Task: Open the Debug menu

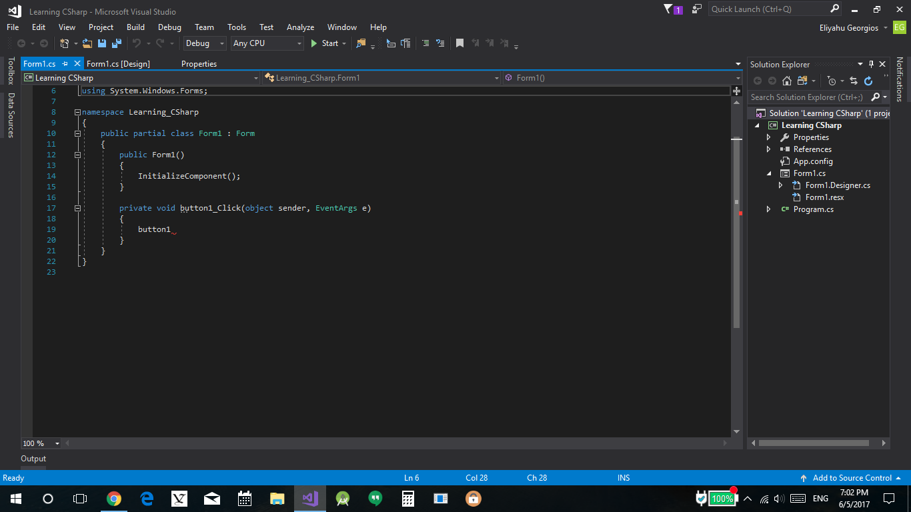Action: point(169,27)
